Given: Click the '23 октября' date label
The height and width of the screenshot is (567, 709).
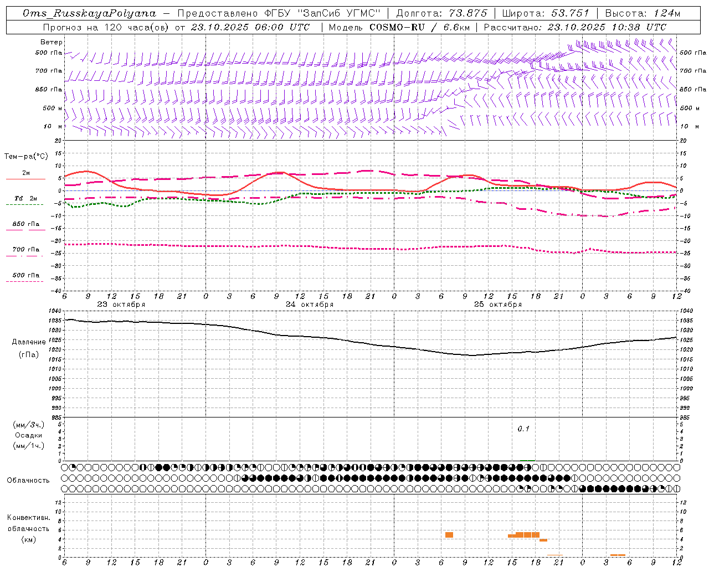Looking at the screenshot, I should [121, 305].
